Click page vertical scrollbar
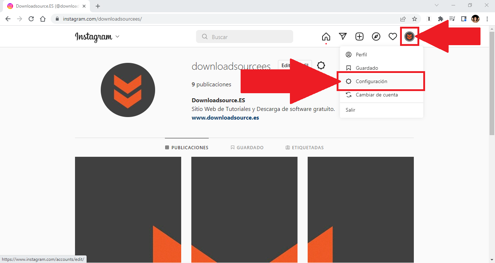This screenshot has width=495, height=263. tap(492, 83)
